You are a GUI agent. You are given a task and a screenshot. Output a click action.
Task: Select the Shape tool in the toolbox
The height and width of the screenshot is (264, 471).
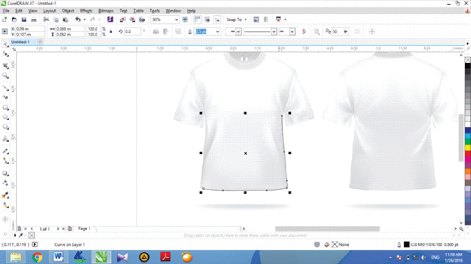click(x=5, y=54)
